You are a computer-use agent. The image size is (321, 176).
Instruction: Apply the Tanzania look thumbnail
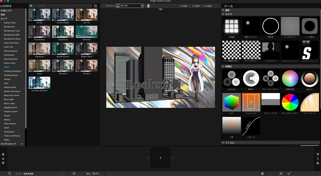[x=86, y=66]
